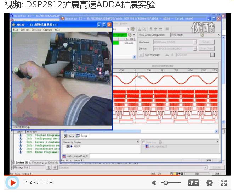Close the Data Log panel
The image size is (234, 193).
click(x=217, y=142)
